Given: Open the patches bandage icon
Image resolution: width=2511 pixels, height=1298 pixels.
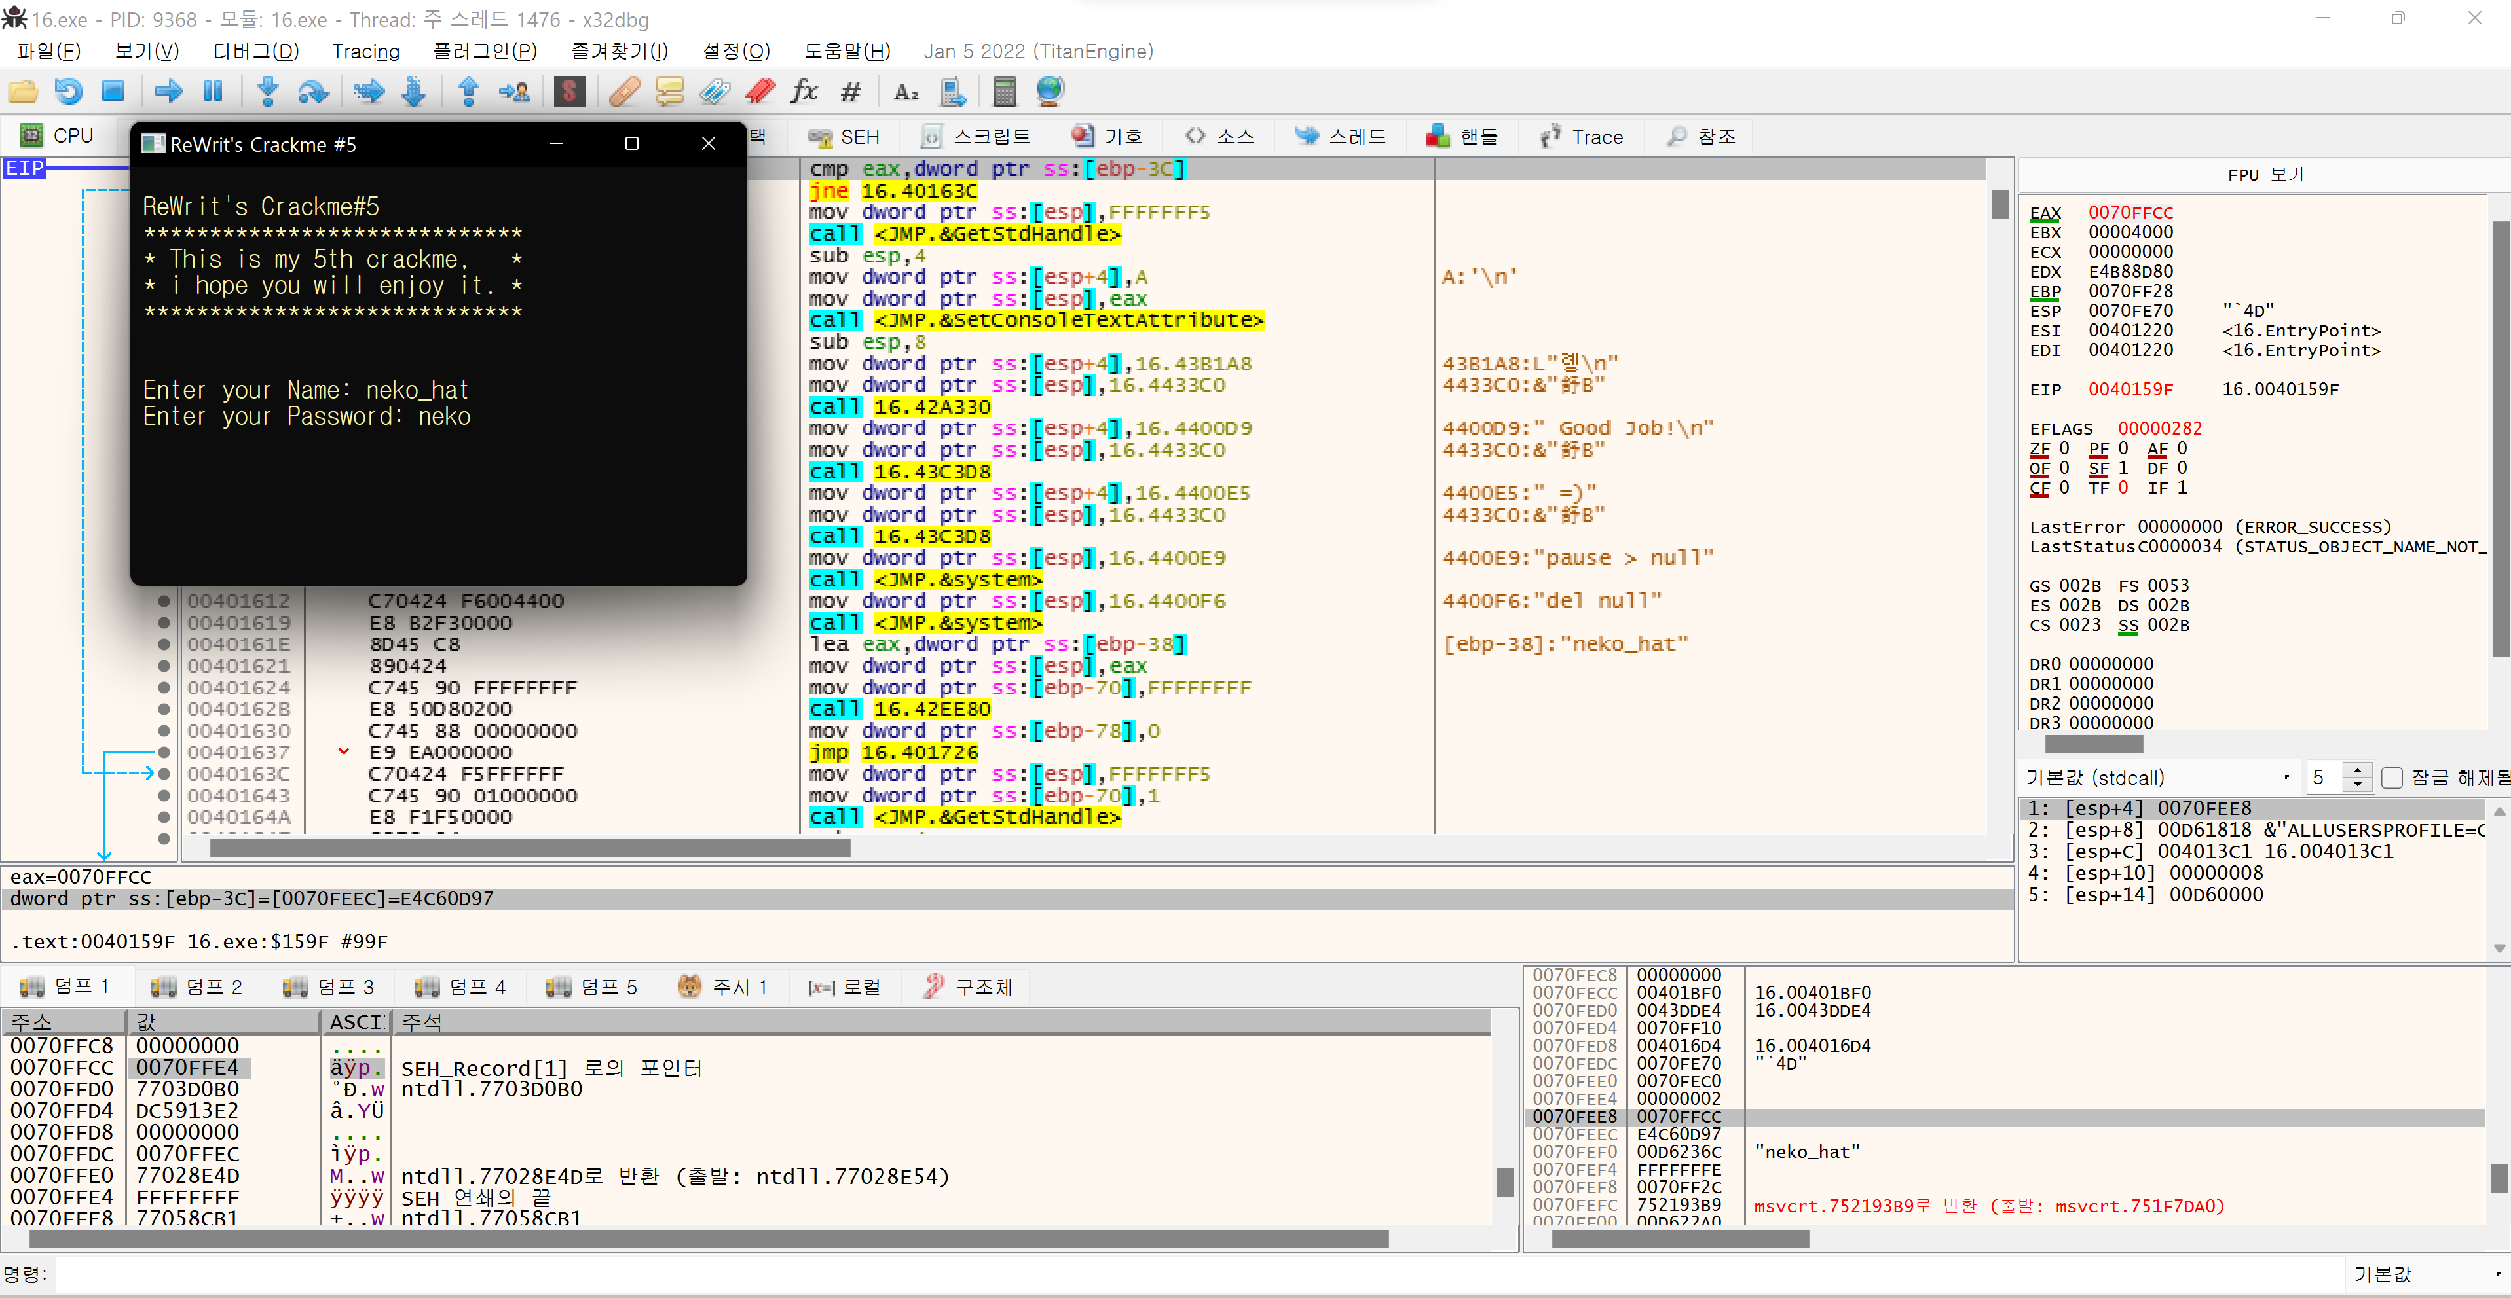Looking at the screenshot, I should [x=624, y=92].
